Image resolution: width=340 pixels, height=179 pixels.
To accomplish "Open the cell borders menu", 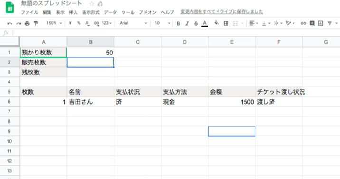I will [x=226, y=23].
